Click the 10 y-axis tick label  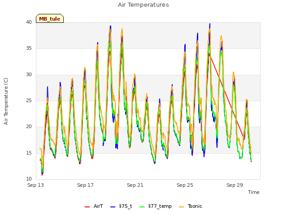pos(29,179)
